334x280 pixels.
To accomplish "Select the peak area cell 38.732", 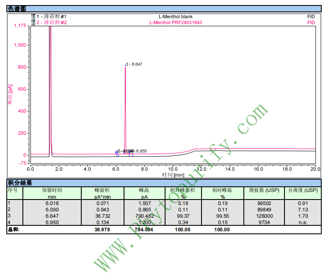I will 102,216.
